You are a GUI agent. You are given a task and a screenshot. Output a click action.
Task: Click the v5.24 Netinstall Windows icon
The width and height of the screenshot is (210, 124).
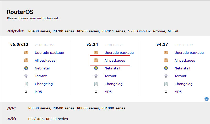96,68
